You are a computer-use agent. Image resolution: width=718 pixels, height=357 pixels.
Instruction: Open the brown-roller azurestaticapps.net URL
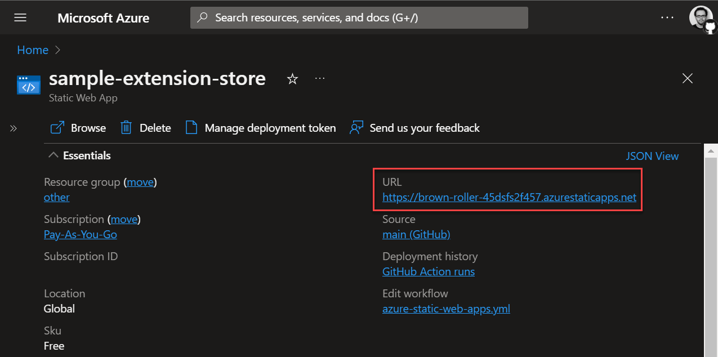[509, 198]
